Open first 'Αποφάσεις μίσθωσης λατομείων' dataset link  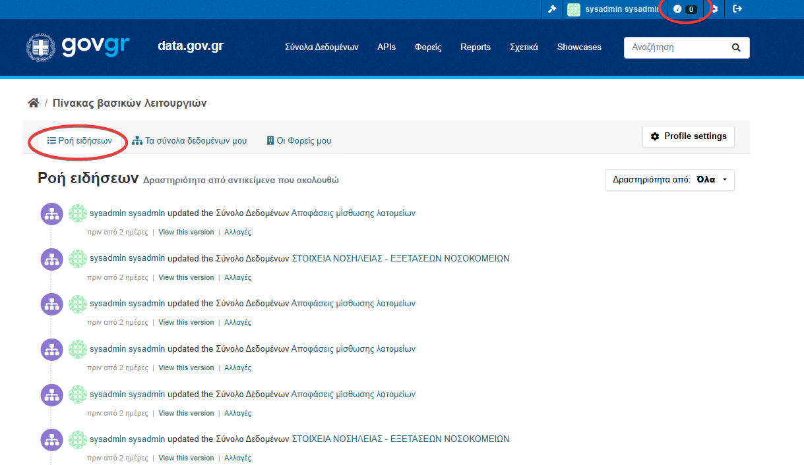[x=353, y=213]
